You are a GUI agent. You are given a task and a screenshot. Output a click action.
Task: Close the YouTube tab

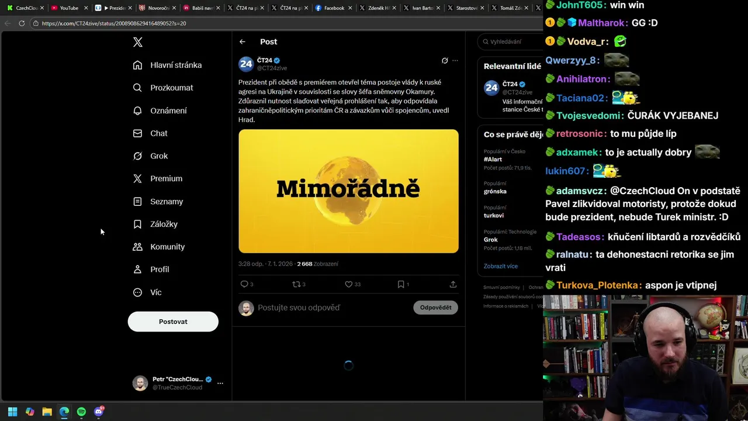[x=85, y=8]
